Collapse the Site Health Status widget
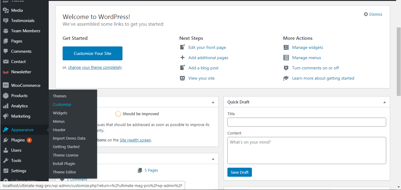 [213, 102]
